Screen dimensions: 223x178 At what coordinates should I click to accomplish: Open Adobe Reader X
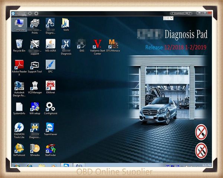[x=19, y=68]
